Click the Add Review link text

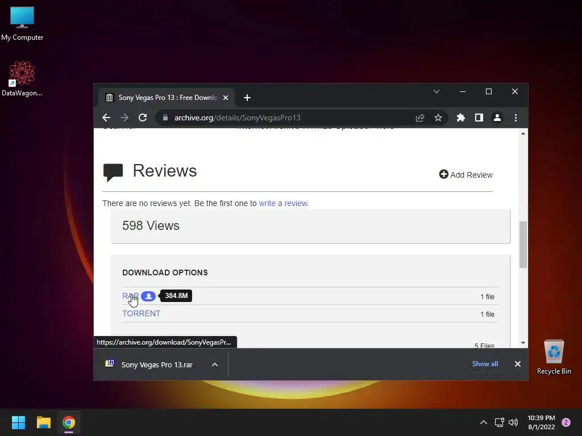point(471,175)
